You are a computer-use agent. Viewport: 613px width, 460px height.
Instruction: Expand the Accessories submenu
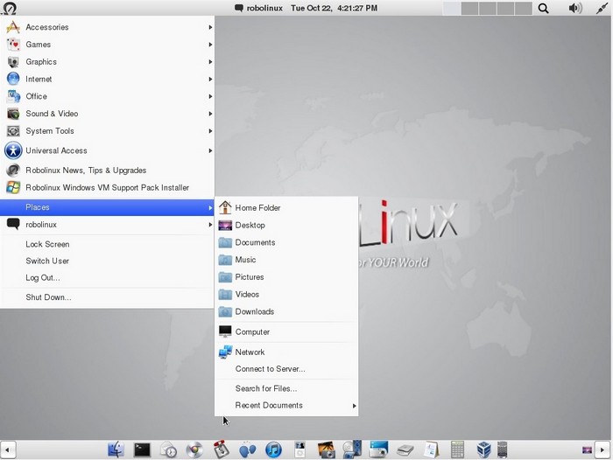(x=107, y=27)
